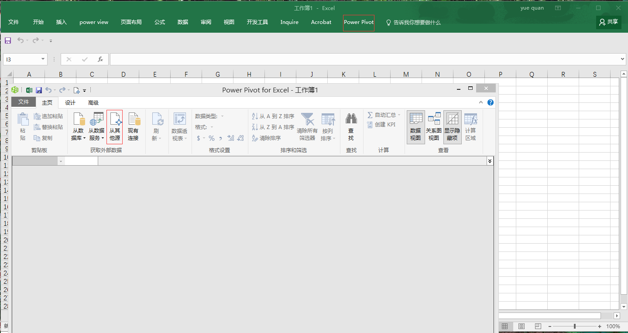Toggle 显示隐藏项 (Show Hidden)
The image size is (628, 333).
[452, 126]
